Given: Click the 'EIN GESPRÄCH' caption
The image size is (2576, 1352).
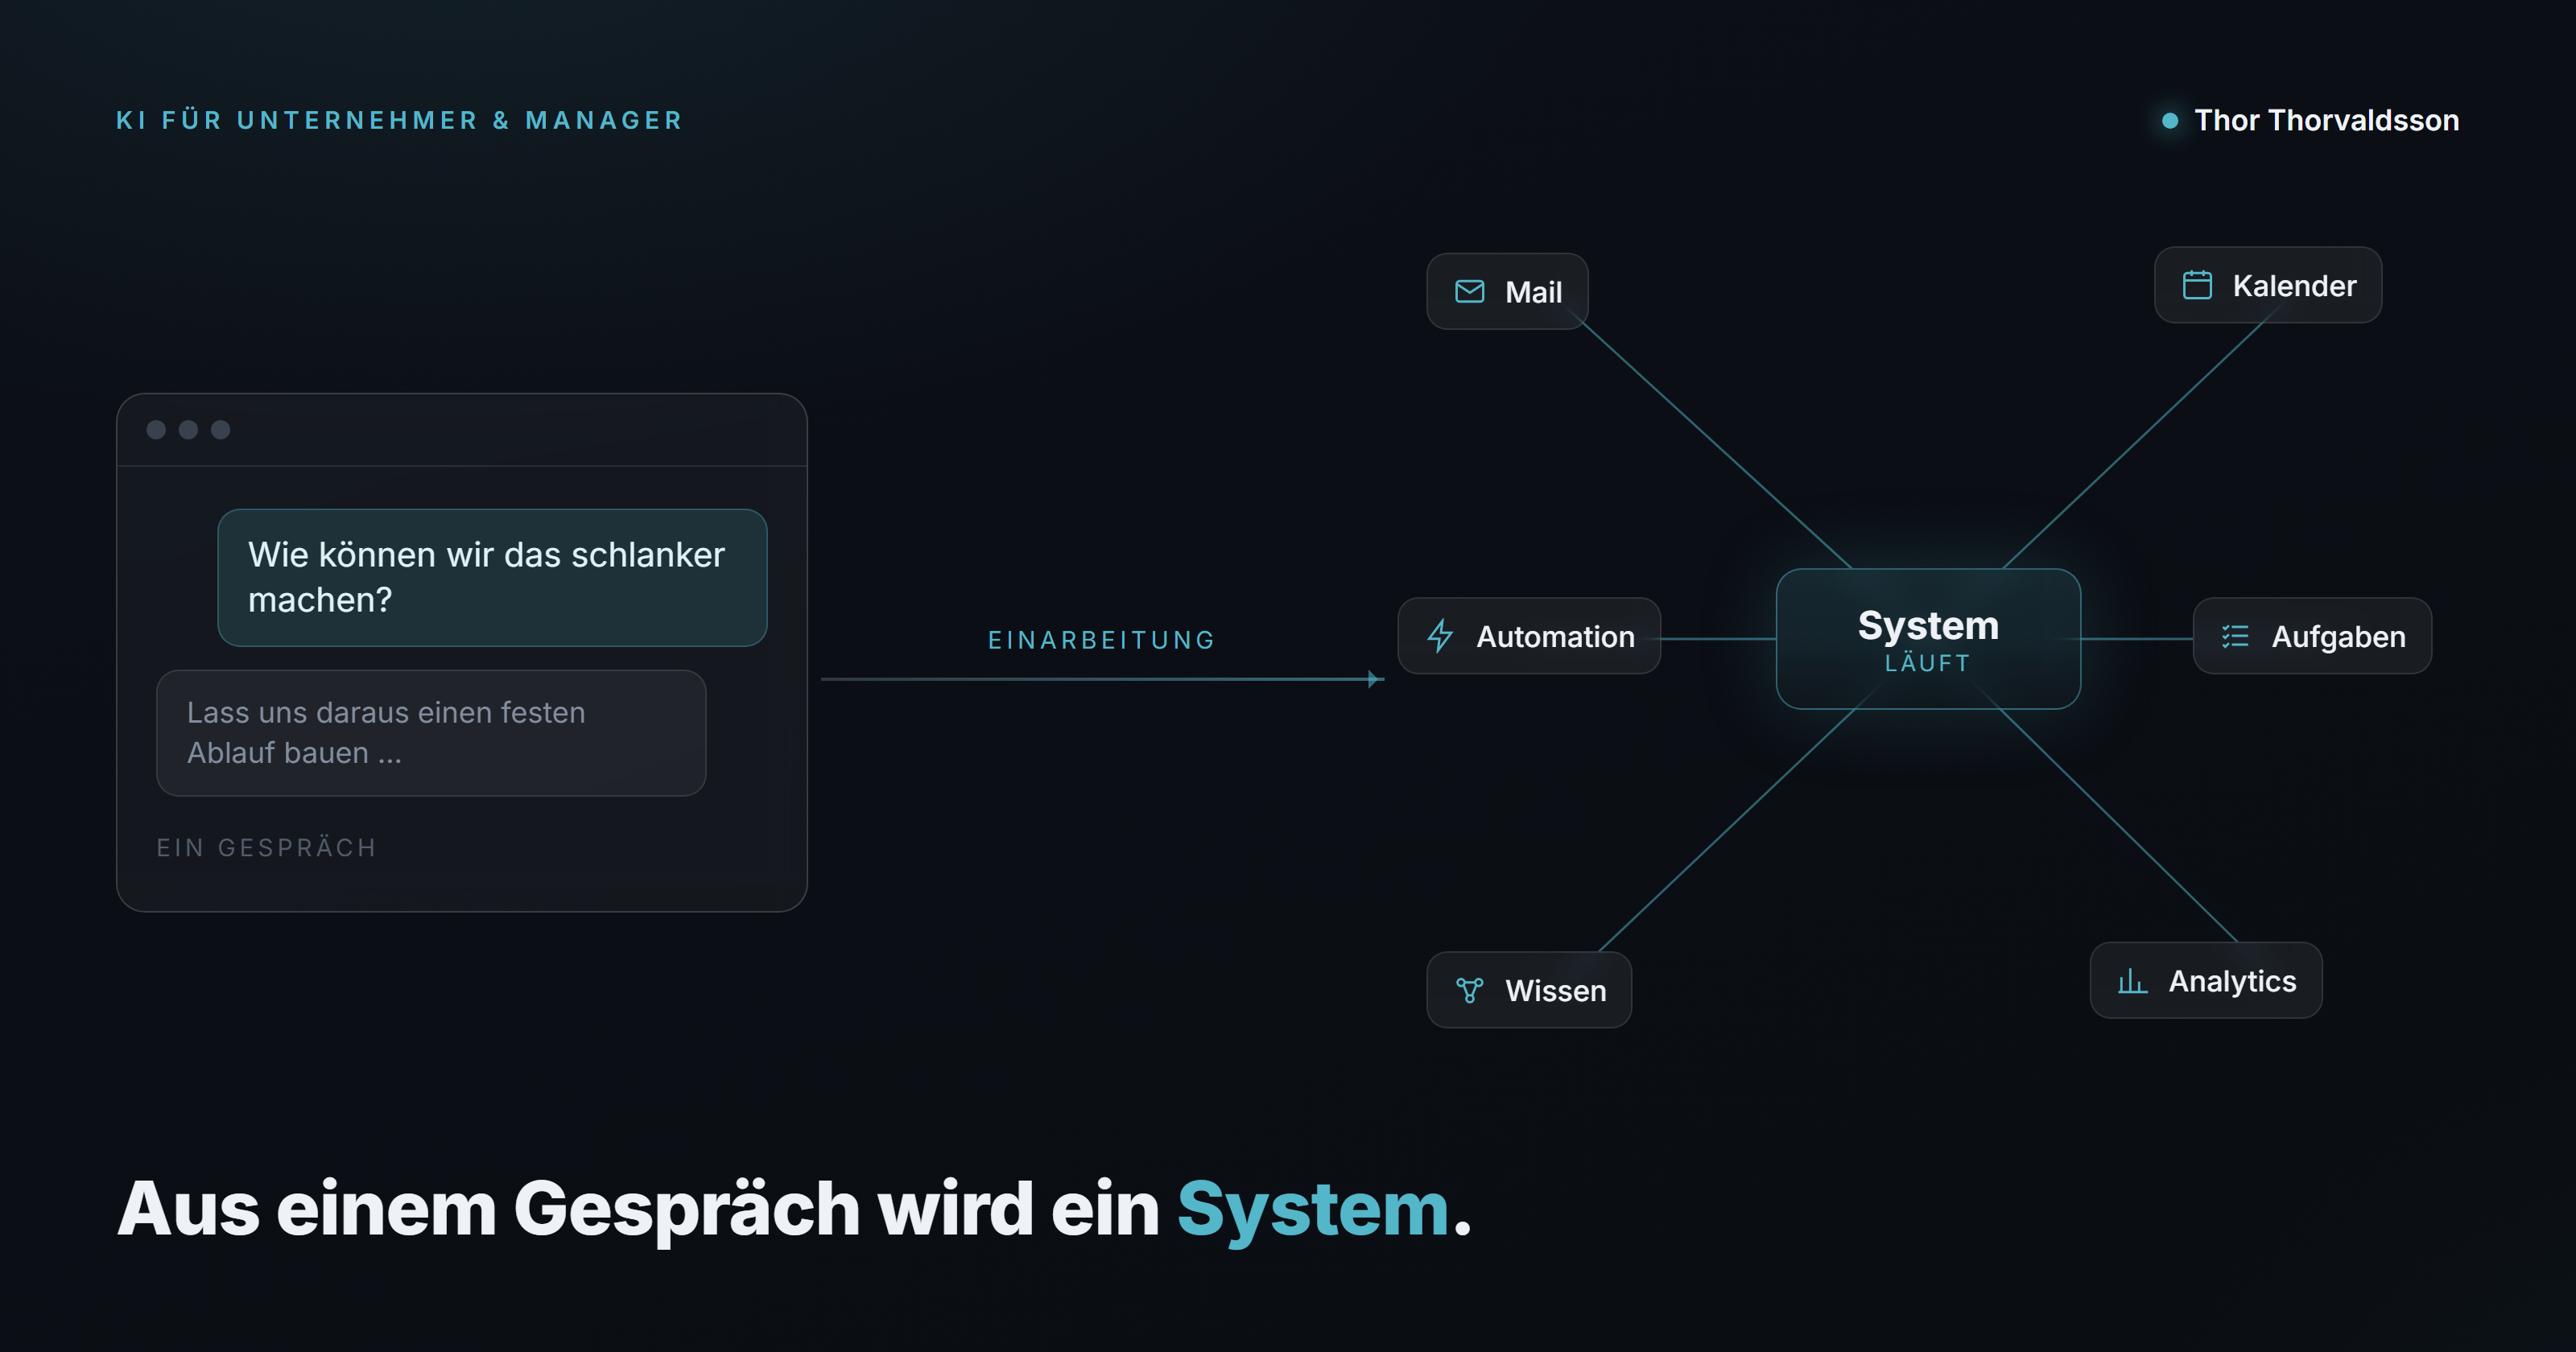Looking at the screenshot, I should (x=267, y=847).
